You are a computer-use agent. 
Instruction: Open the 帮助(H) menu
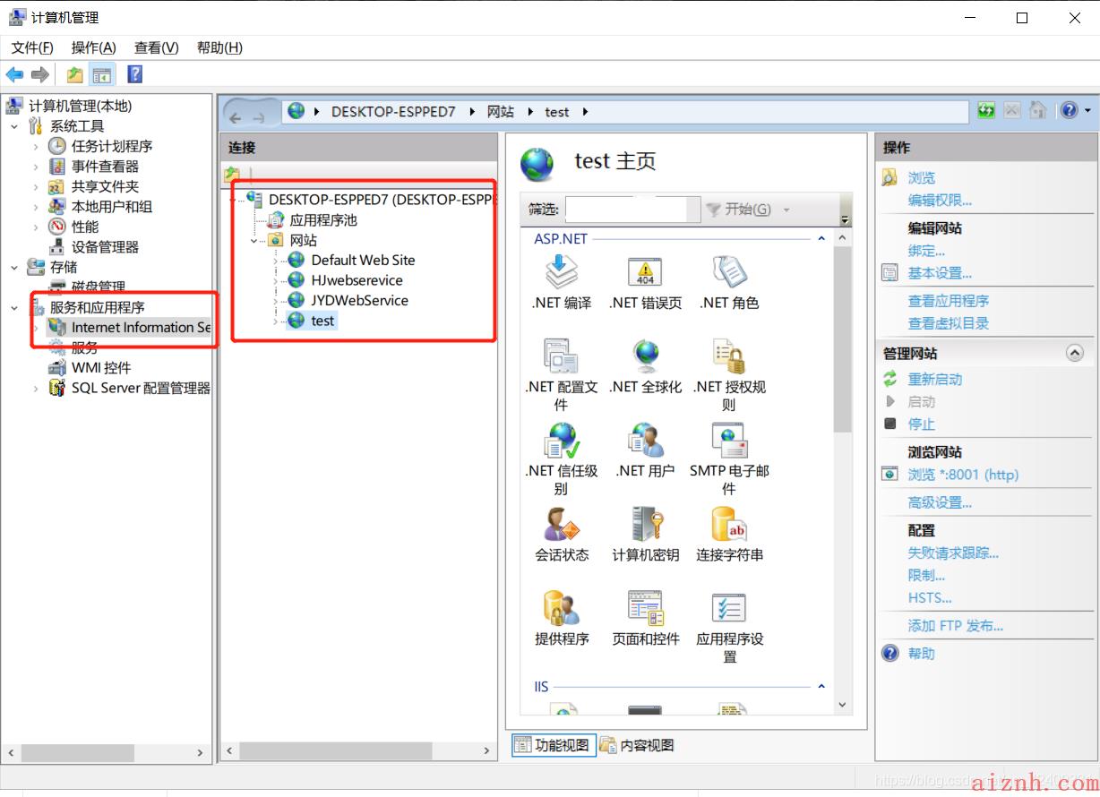pyautogui.click(x=220, y=47)
